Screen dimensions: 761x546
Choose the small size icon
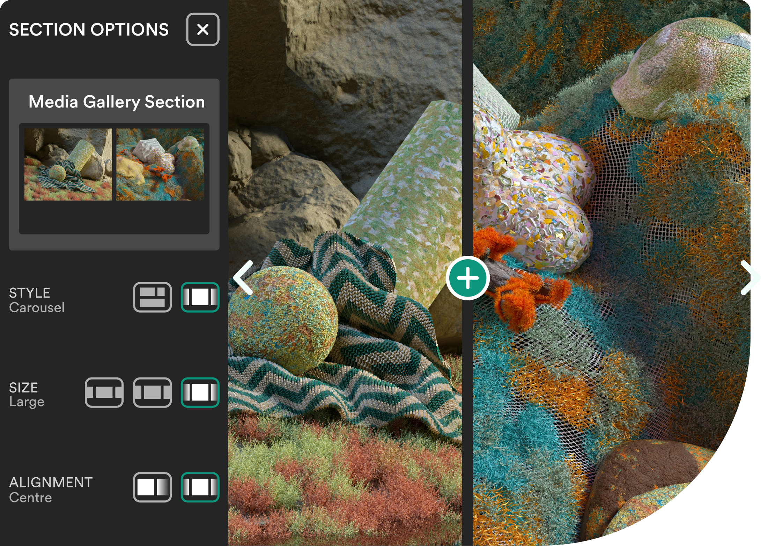[x=104, y=392]
